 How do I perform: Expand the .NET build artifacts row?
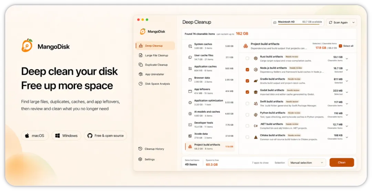tap(347, 126)
